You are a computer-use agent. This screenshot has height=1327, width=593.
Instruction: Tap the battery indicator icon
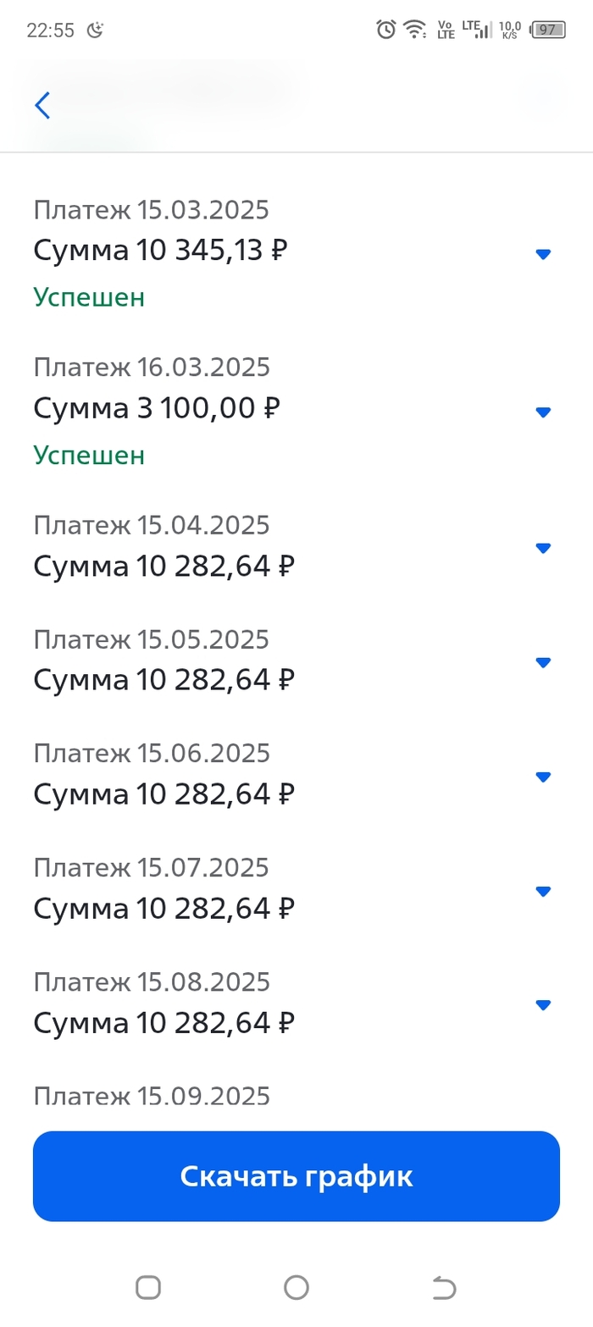547,30
